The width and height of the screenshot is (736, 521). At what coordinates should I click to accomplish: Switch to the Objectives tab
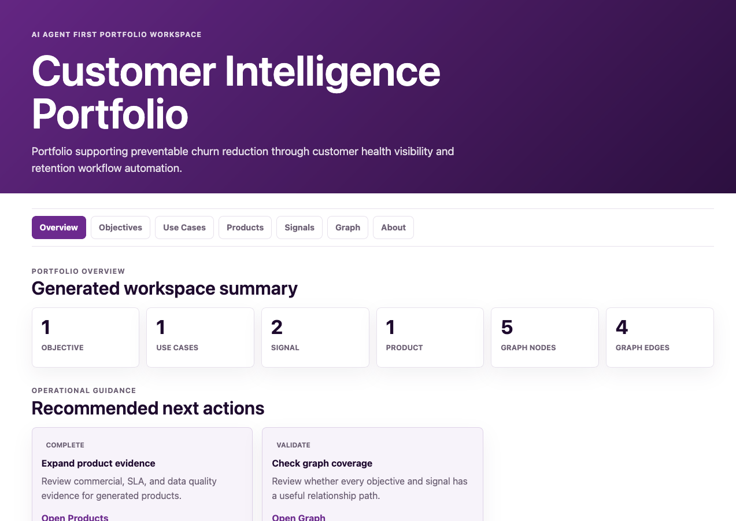(120, 228)
